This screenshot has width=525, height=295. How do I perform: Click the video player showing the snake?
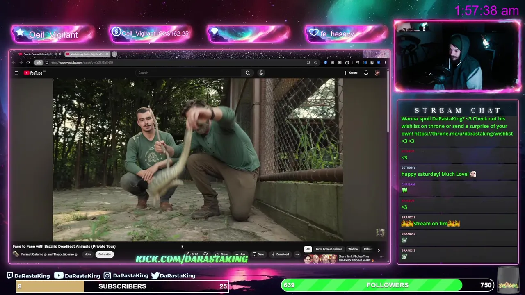coord(198,160)
